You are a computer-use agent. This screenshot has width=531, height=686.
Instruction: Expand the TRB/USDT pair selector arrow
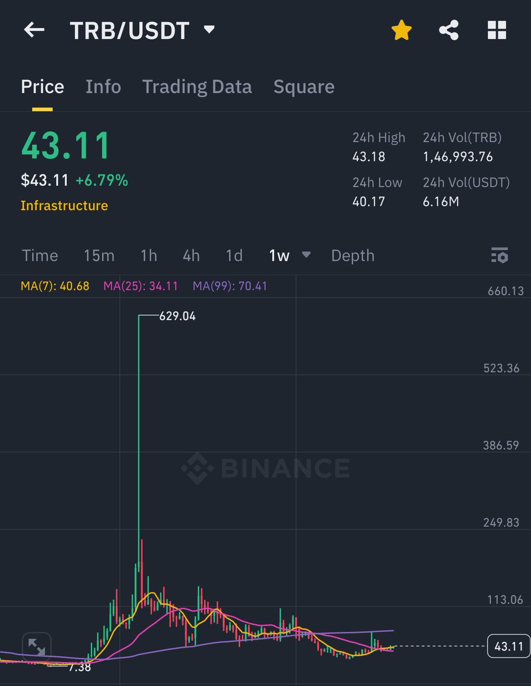tap(209, 29)
